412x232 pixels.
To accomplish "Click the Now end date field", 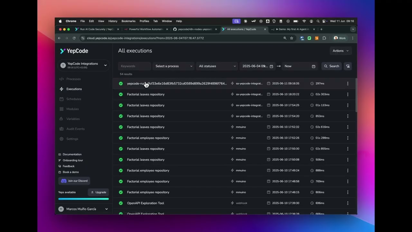I will pos(300,66).
